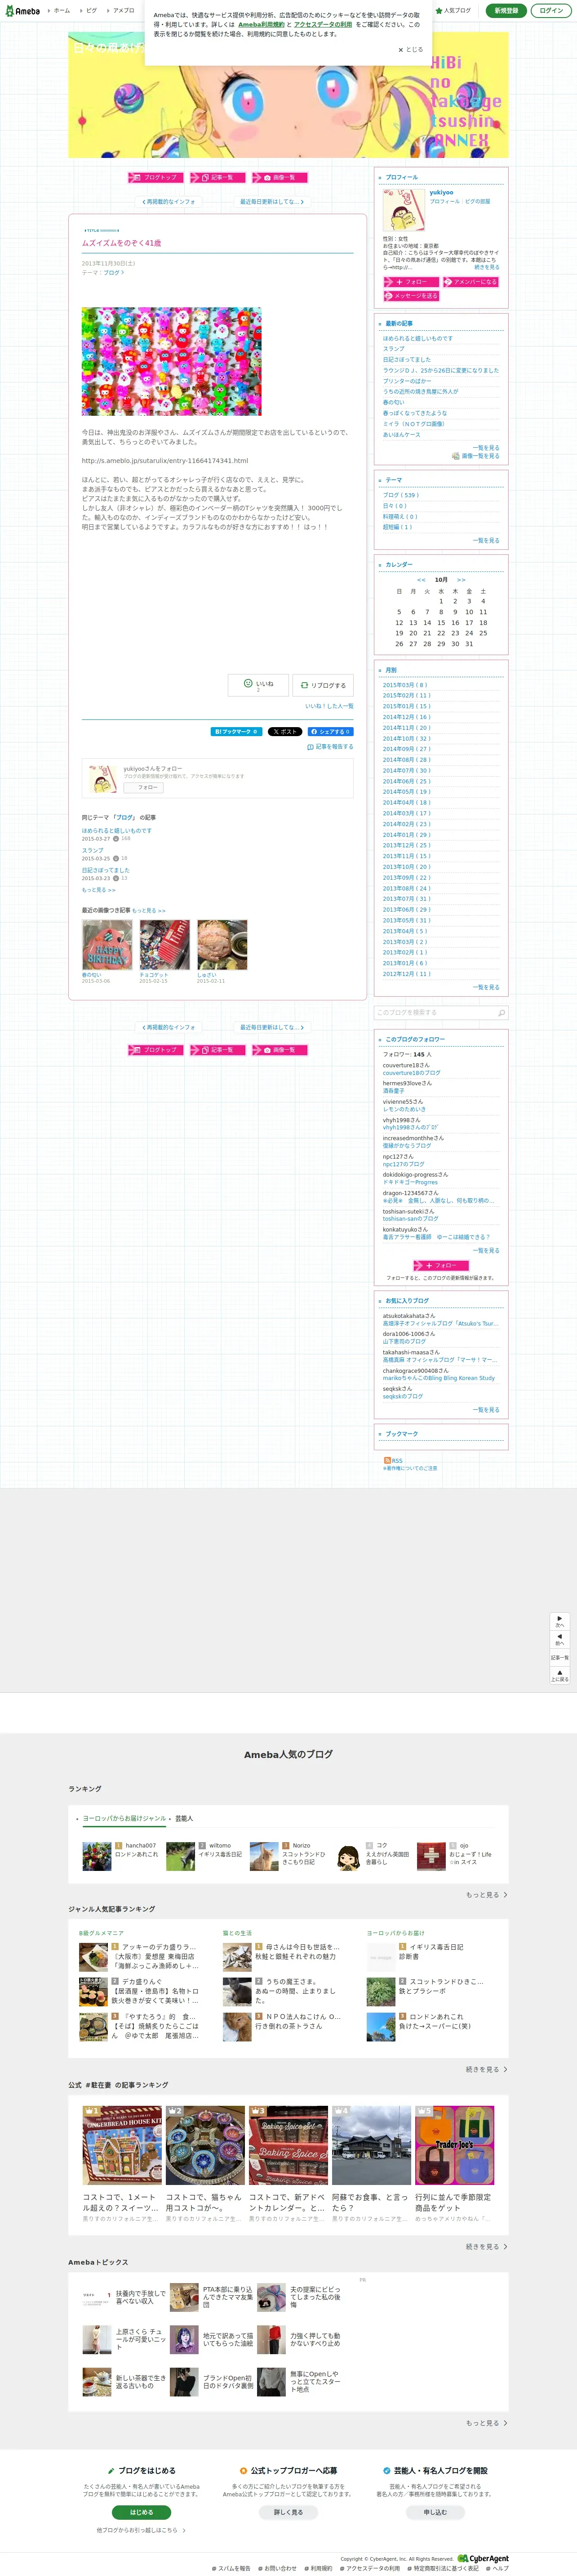The image size is (577, 2576).
Task: Close the cookie notice with とじる
Action: [x=410, y=49]
